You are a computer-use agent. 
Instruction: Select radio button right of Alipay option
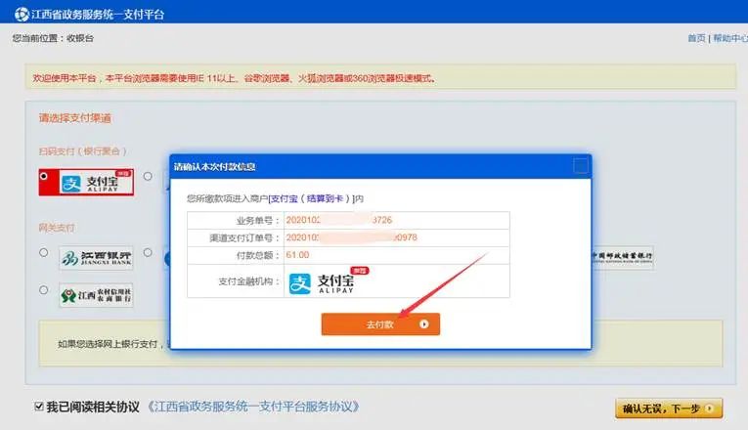[148, 177]
